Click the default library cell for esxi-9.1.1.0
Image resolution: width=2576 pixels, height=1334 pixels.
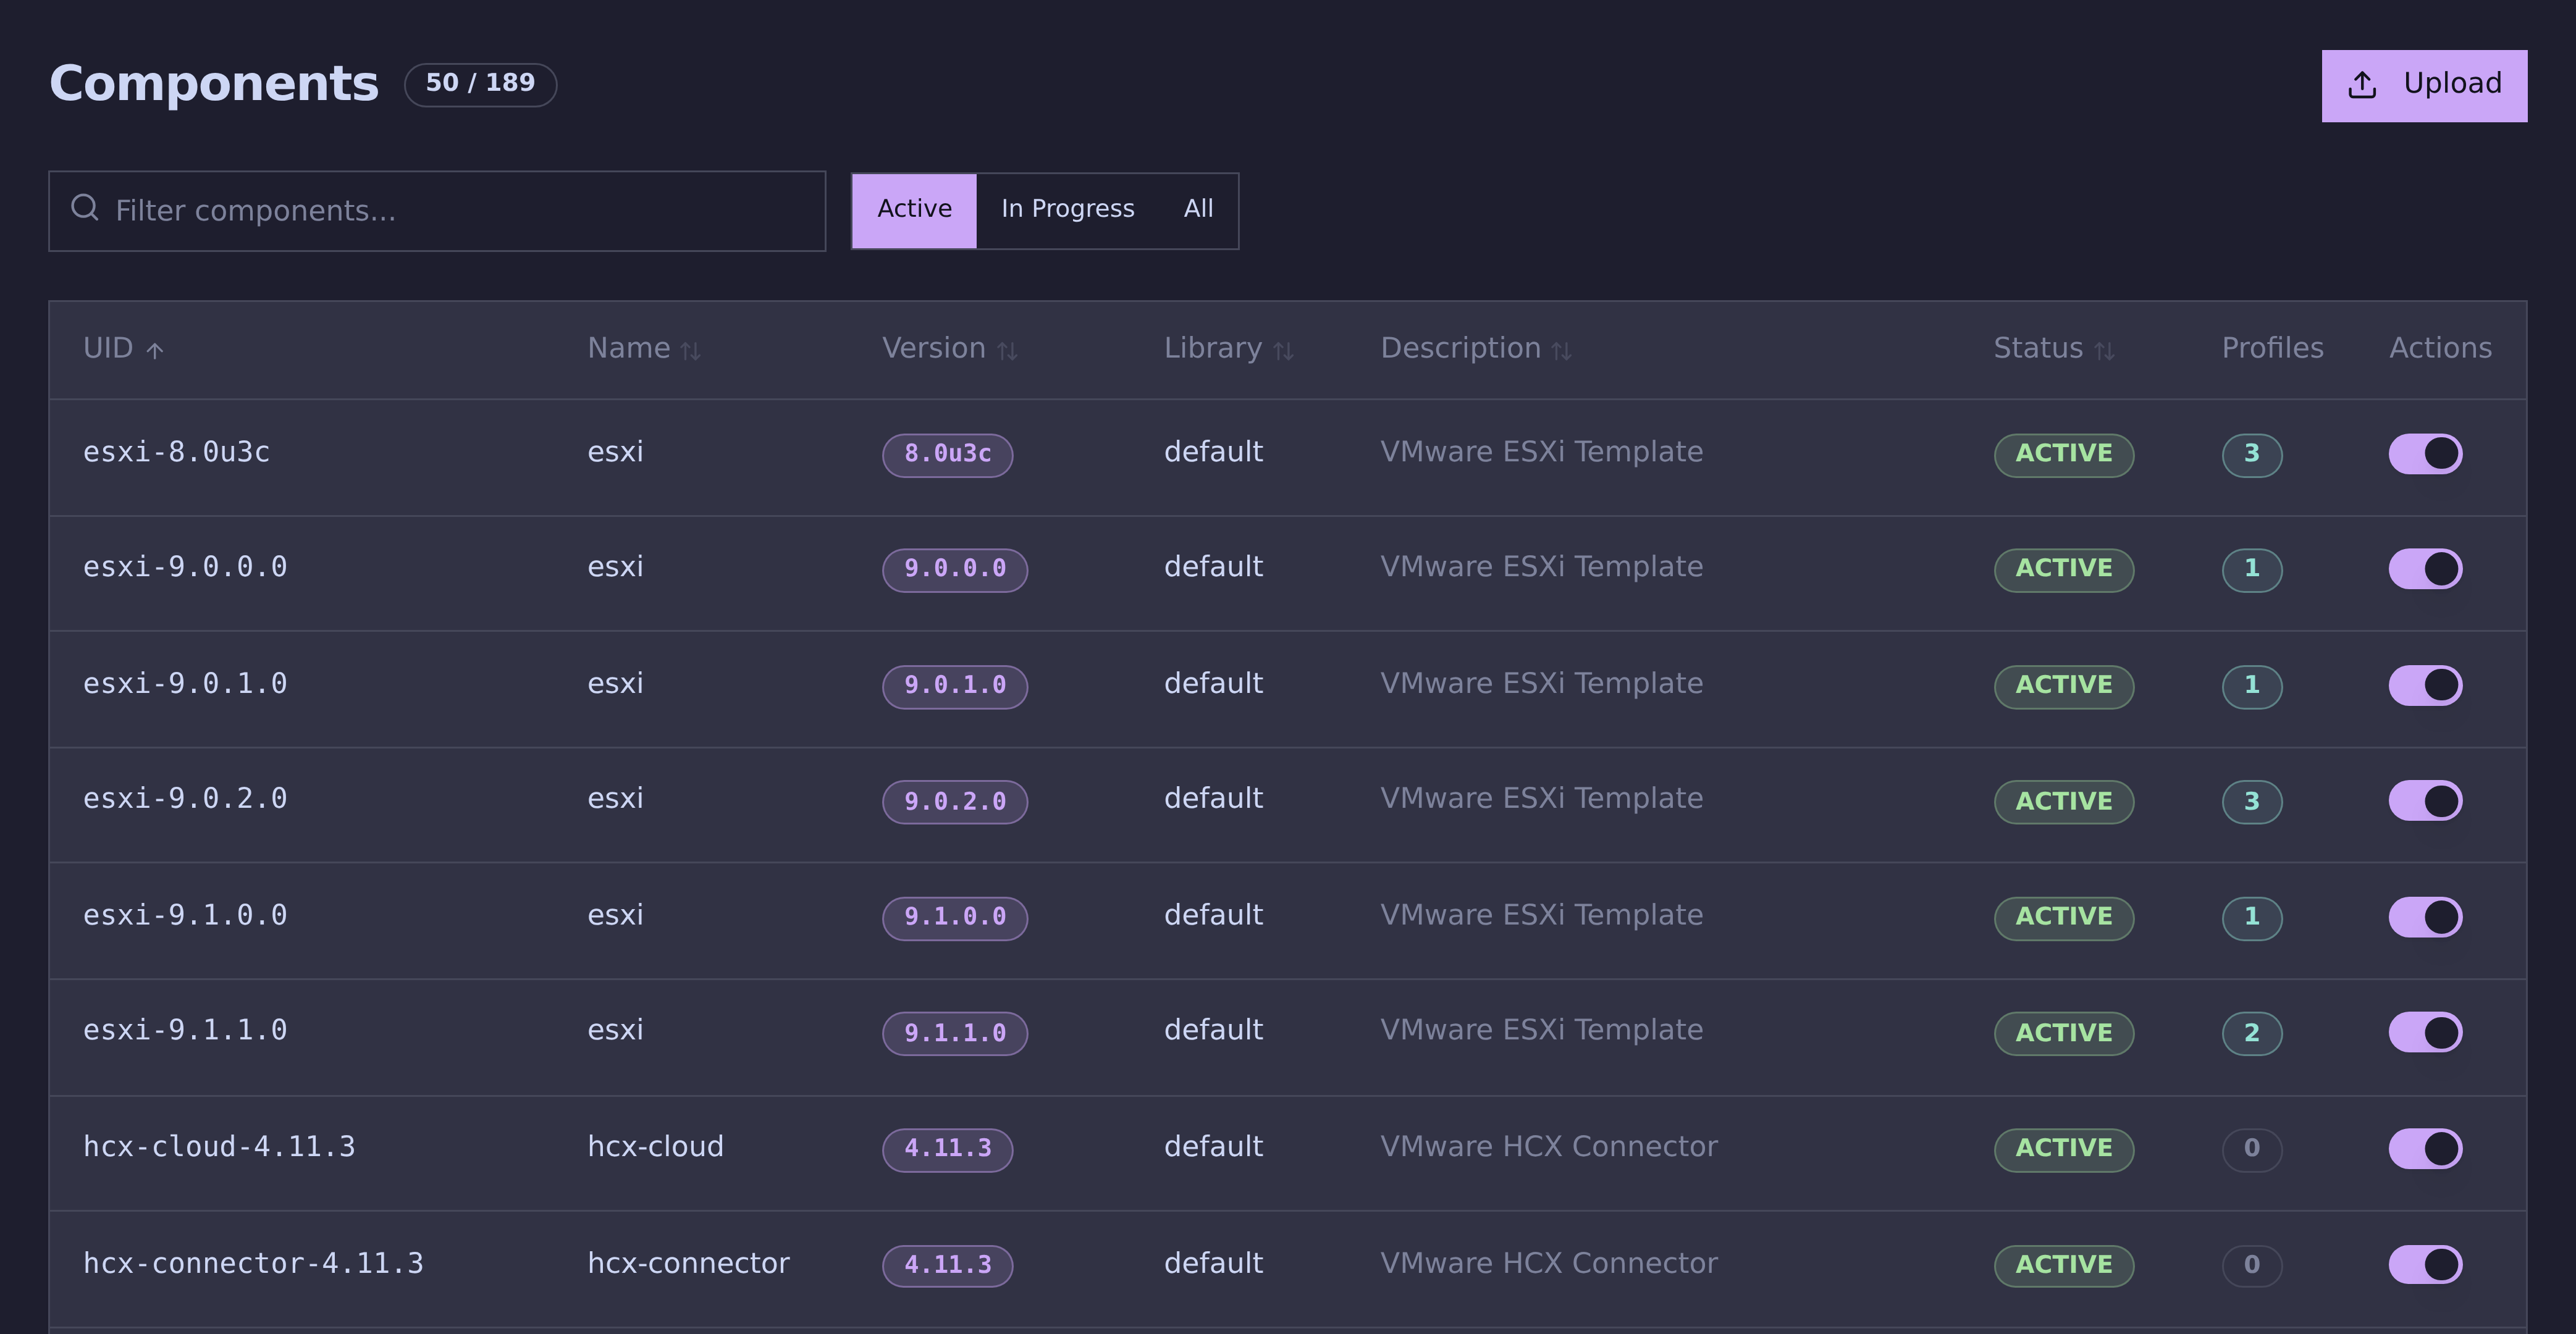[x=1213, y=1030]
